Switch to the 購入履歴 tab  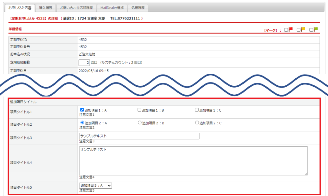(x=45, y=8)
